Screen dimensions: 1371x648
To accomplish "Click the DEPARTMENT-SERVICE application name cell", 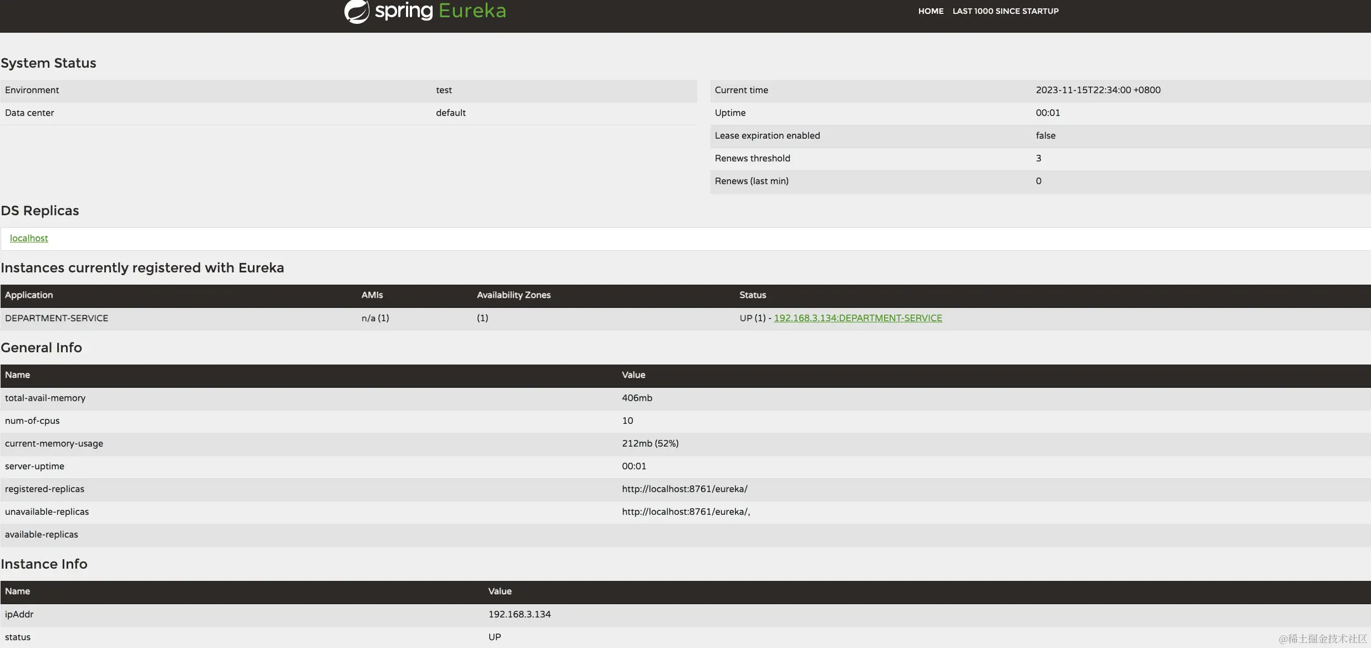I will [x=57, y=318].
